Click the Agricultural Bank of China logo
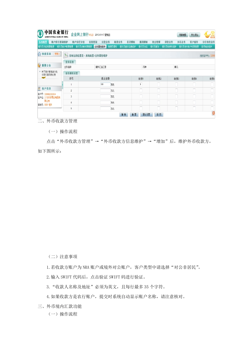Screen dimensions: 249x352 click(x=53, y=34)
